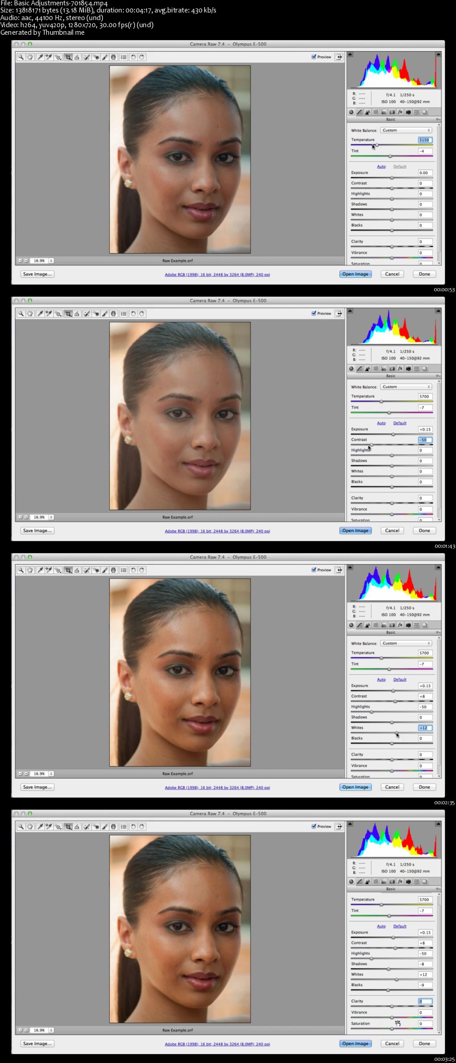Click the Default link in the 00:02:35 frame

point(400,680)
